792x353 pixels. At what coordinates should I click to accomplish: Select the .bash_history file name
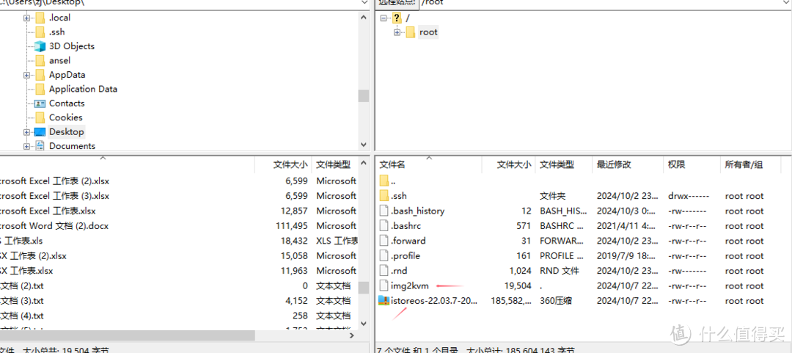coord(418,211)
